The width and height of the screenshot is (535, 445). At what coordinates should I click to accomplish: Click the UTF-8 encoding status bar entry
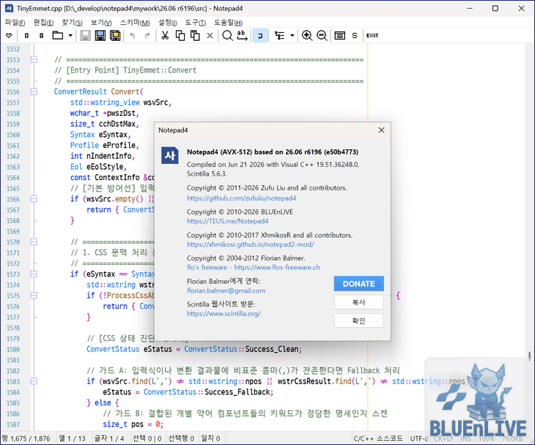418,438
